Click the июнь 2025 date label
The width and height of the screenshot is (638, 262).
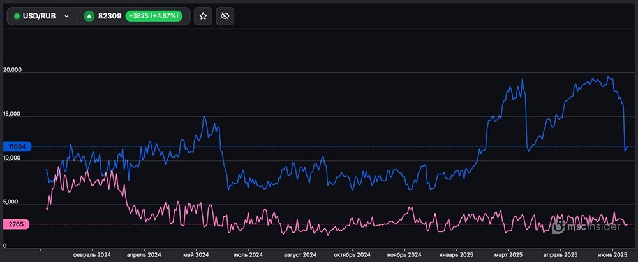click(613, 254)
